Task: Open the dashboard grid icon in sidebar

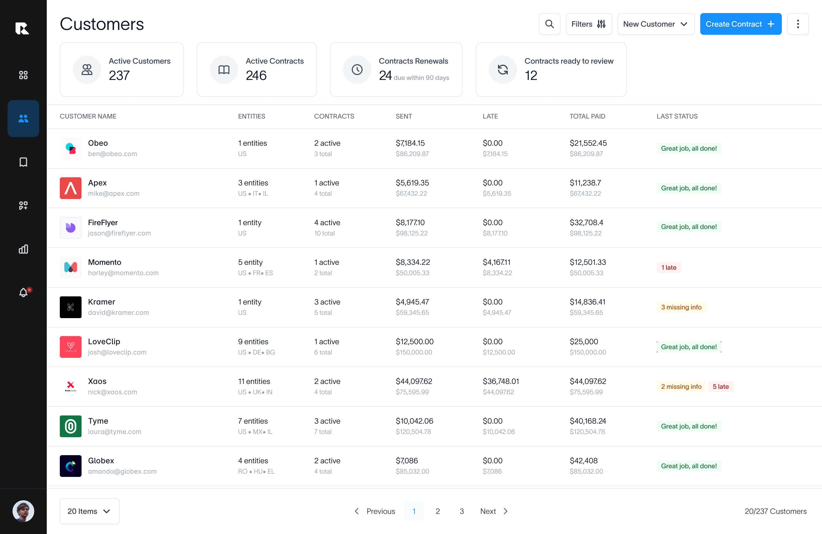Action: pos(23,75)
